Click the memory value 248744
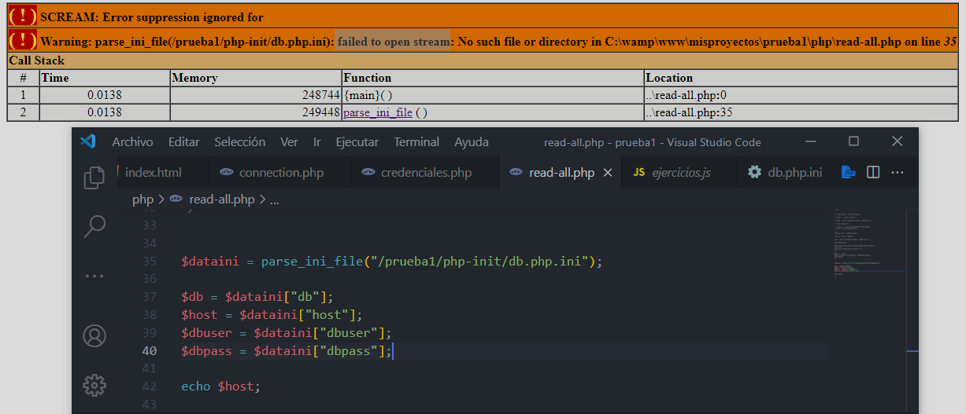 click(321, 95)
